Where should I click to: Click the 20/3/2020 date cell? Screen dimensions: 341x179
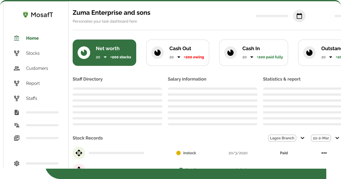238,153
